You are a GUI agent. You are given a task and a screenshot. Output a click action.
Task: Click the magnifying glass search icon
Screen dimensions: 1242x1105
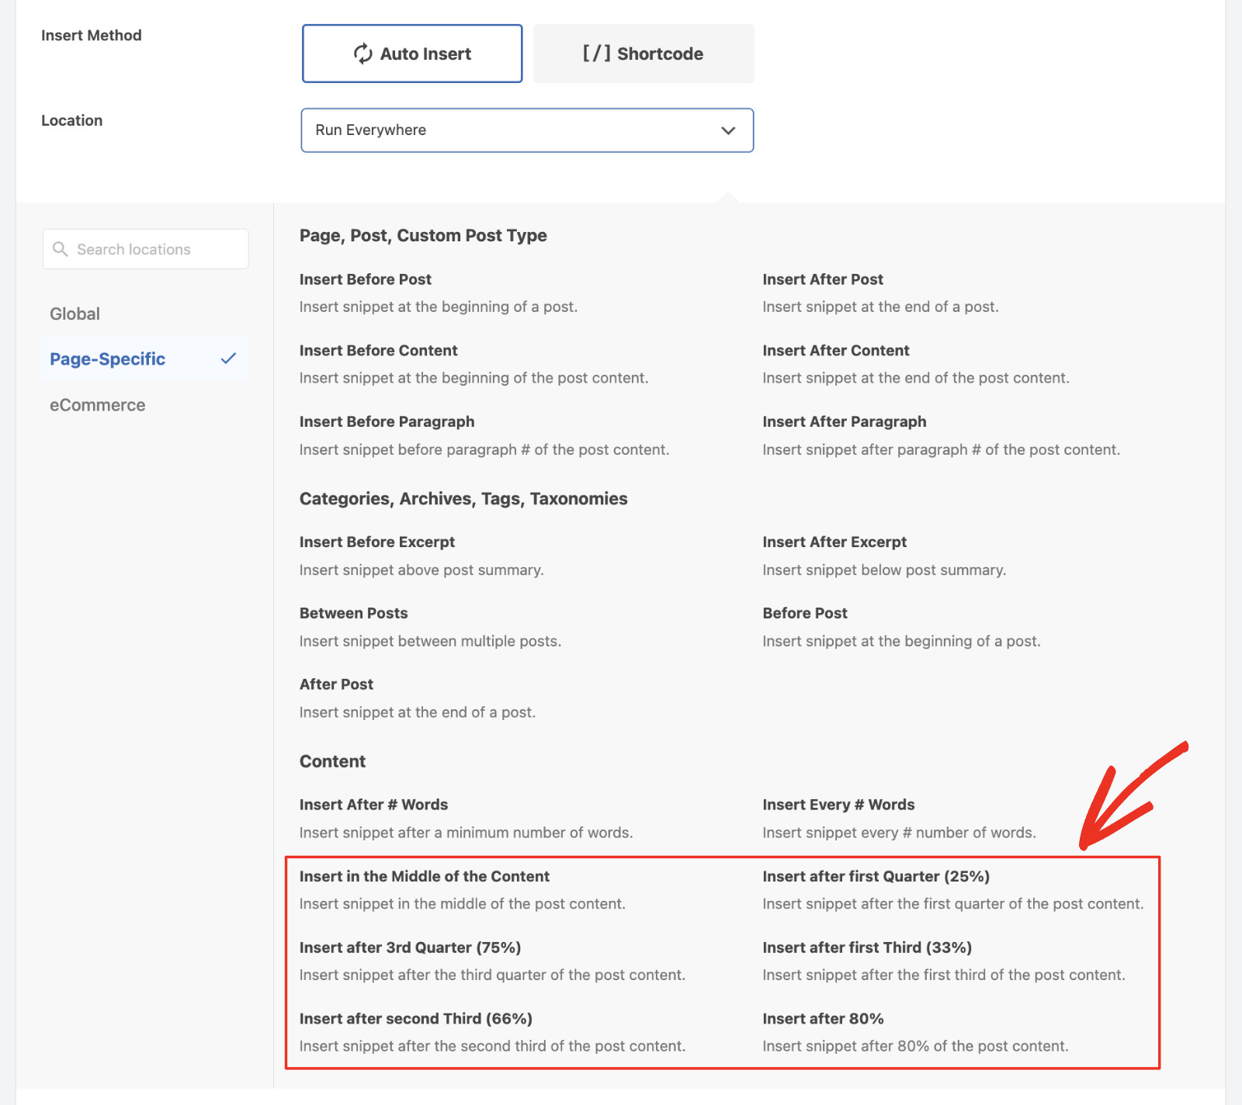click(x=60, y=249)
